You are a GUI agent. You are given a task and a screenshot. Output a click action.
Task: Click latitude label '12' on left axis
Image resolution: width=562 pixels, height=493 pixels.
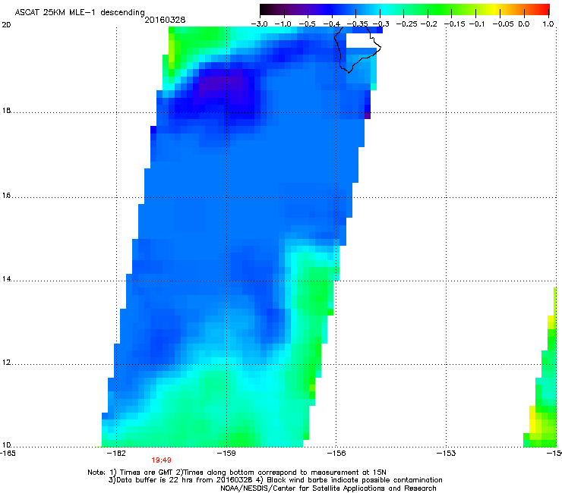coord(6,363)
